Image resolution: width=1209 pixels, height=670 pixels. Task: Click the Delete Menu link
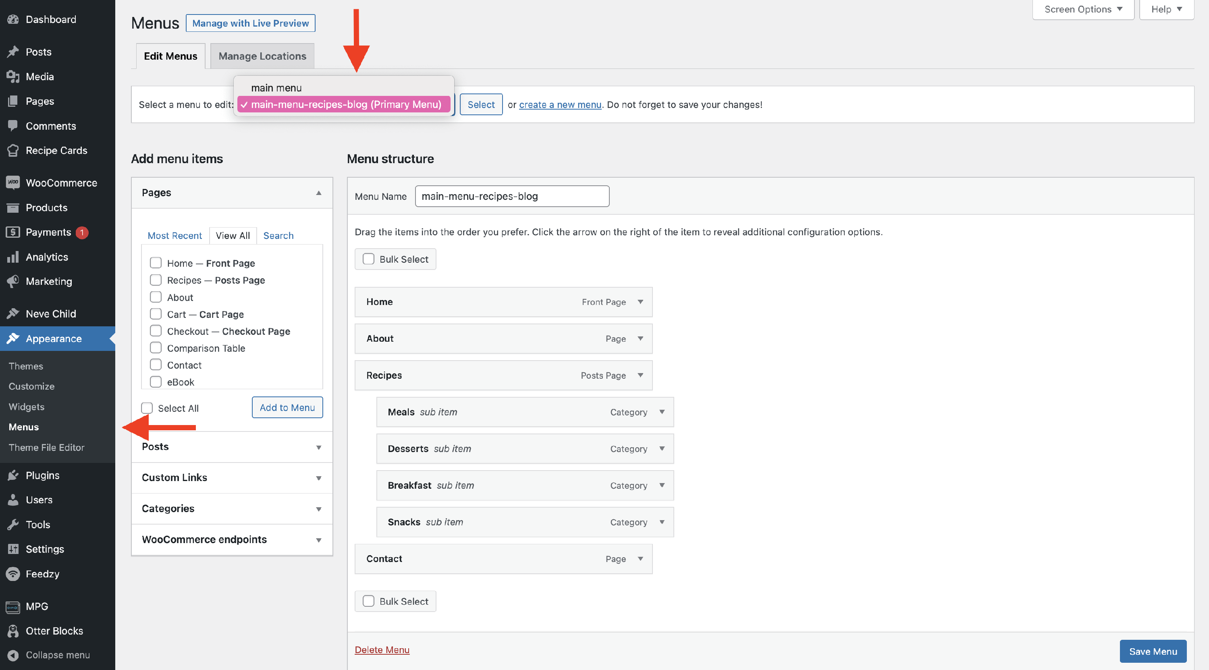click(x=382, y=649)
